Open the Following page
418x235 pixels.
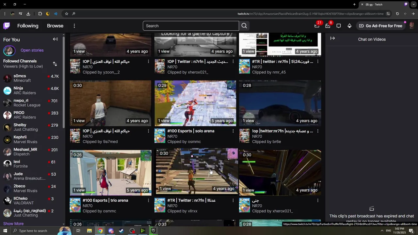[x=28, y=26]
